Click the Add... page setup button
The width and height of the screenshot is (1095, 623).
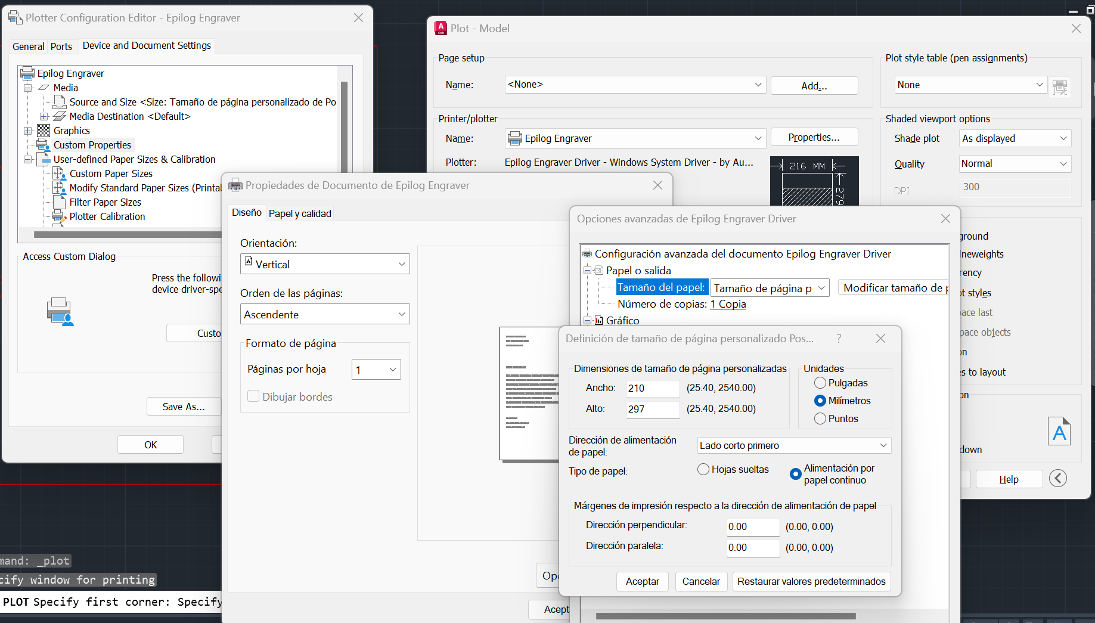pos(814,85)
